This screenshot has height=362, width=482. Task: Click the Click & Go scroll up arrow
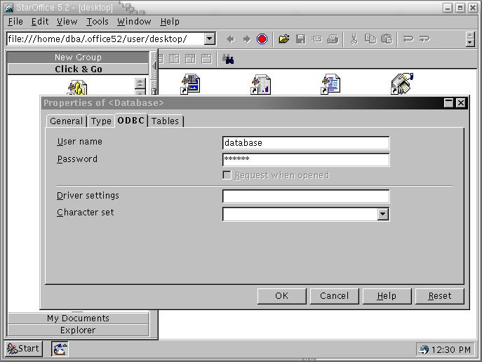140,83
